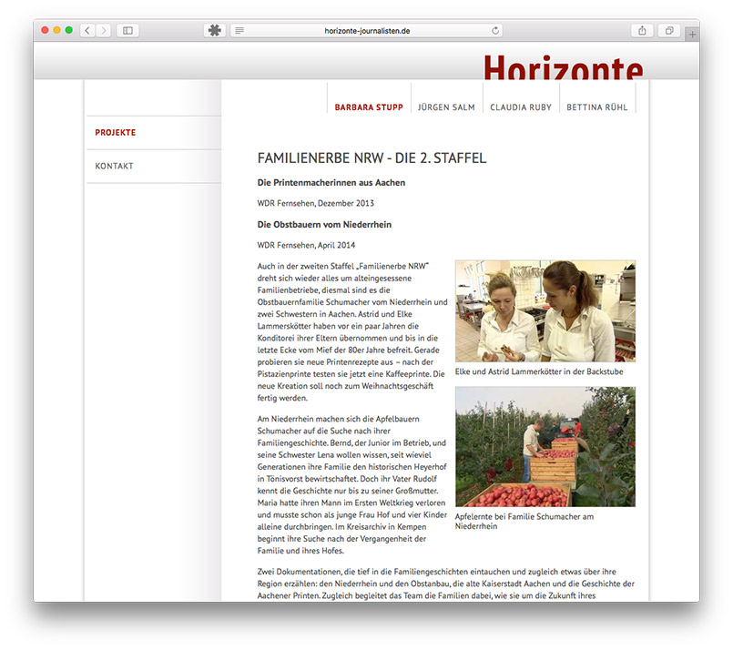Open the Bettina Rühl tab
The height and width of the screenshot is (650, 733).
[x=597, y=107]
